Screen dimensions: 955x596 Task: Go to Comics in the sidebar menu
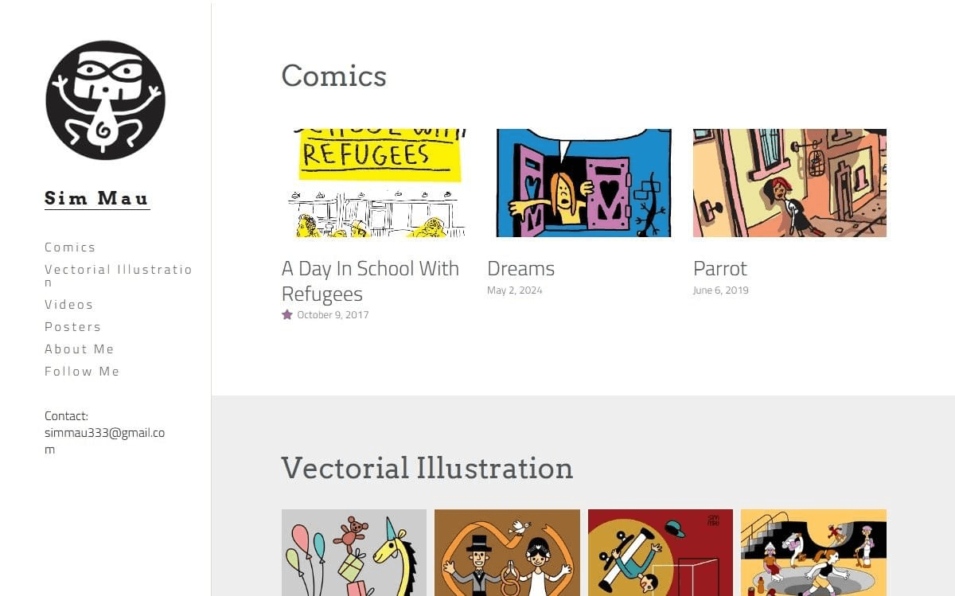pyautogui.click(x=70, y=247)
